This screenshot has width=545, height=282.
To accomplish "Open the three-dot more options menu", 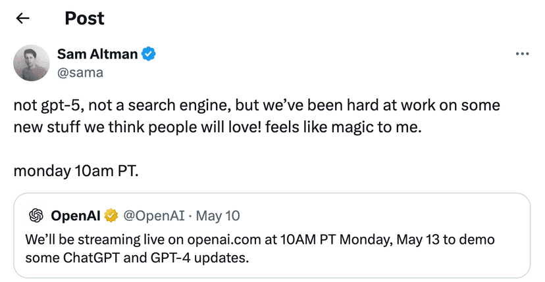I will point(523,54).
